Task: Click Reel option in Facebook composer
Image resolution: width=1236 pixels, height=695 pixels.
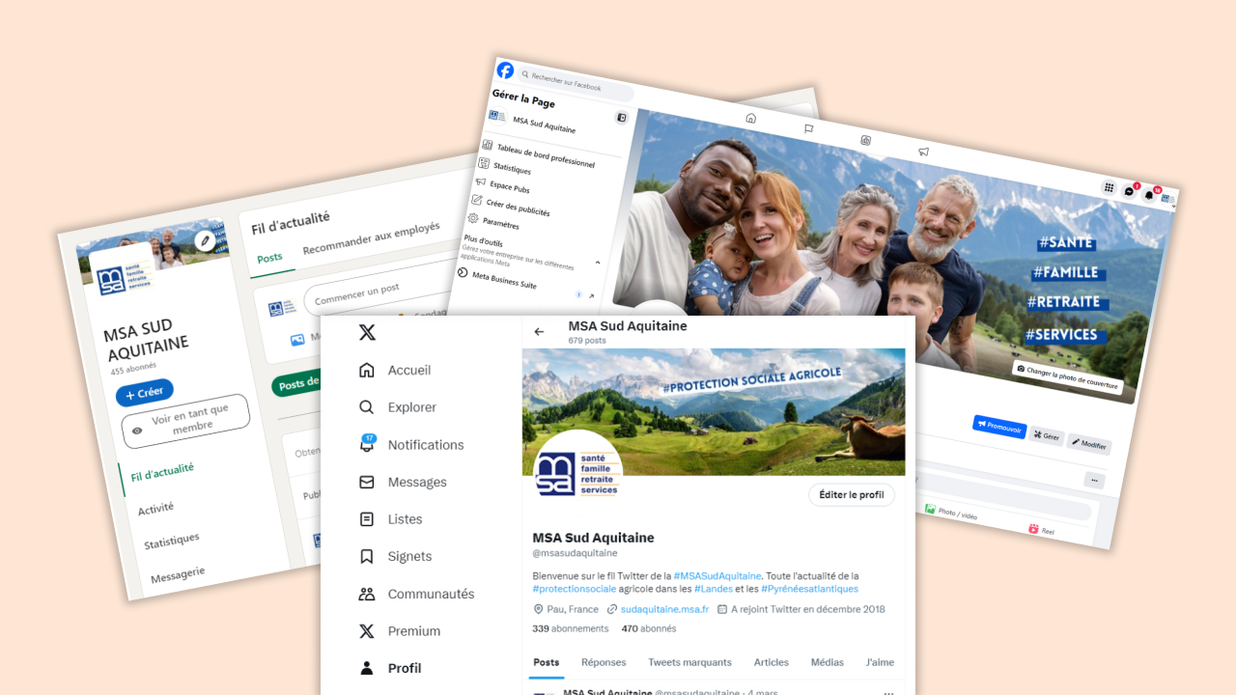Action: (x=1042, y=530)
